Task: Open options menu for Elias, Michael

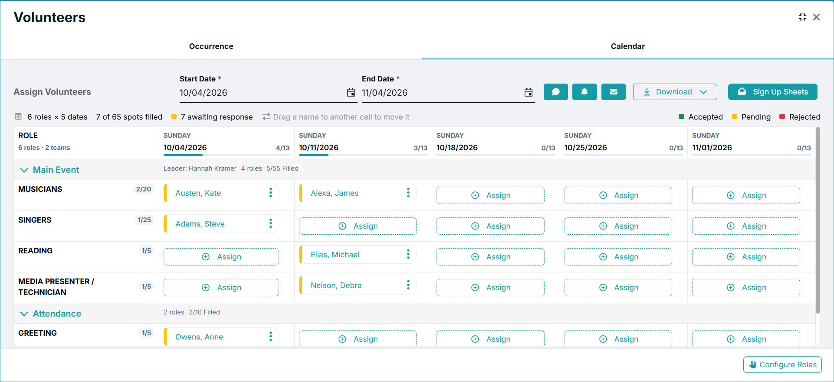Action: point(408,254)
